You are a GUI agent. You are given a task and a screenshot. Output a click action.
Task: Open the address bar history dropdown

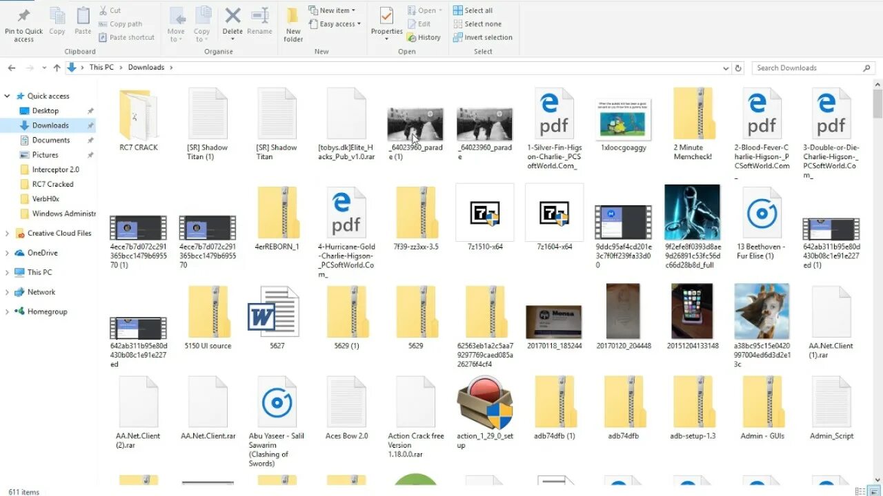click(x=726, y=68)
